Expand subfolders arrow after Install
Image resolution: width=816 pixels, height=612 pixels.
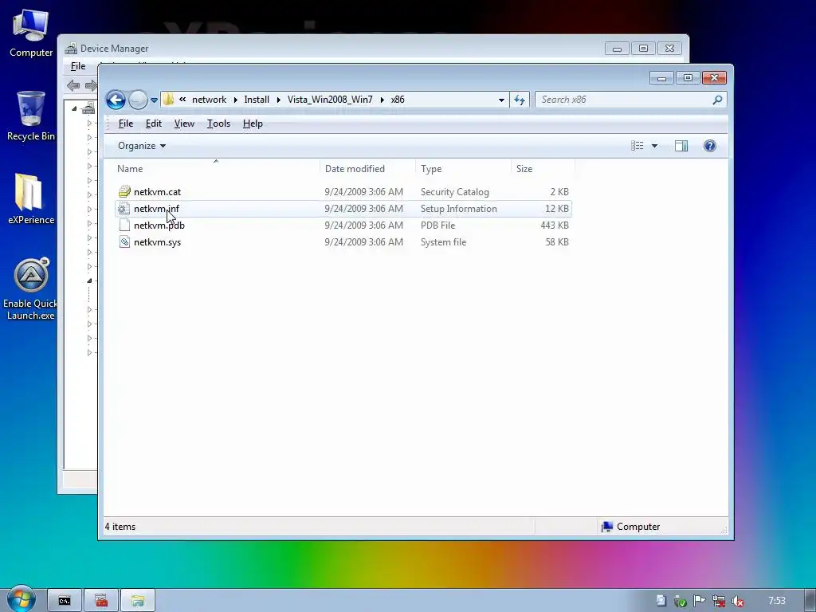[x=278, y=100]
